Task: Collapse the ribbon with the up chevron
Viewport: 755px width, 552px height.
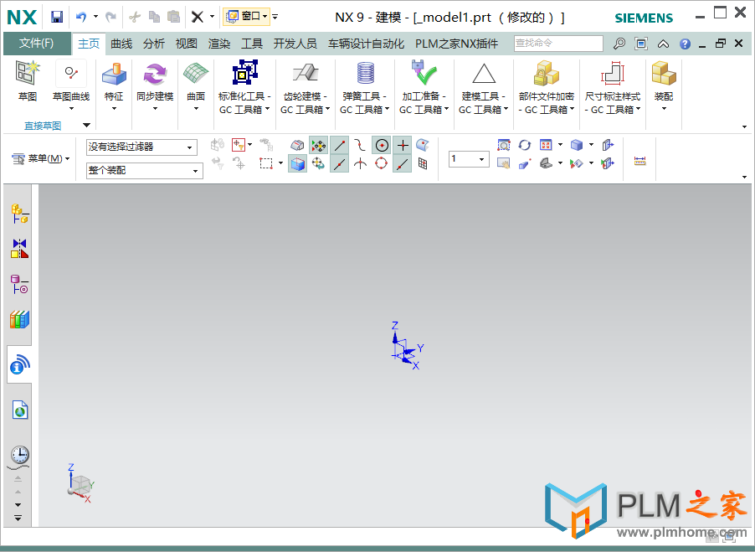Action: click(663, 44)
